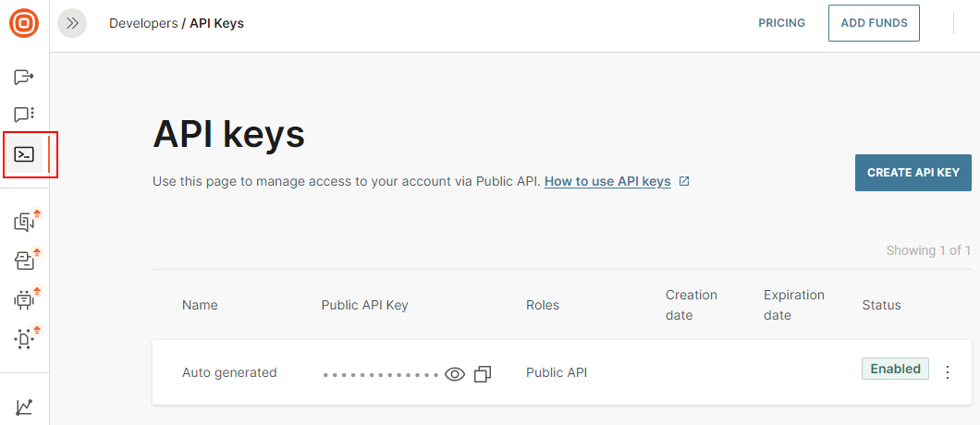The height and width of the screenshot is (425, 980).
Task: Click the Name column header
Action: (200, 305)
